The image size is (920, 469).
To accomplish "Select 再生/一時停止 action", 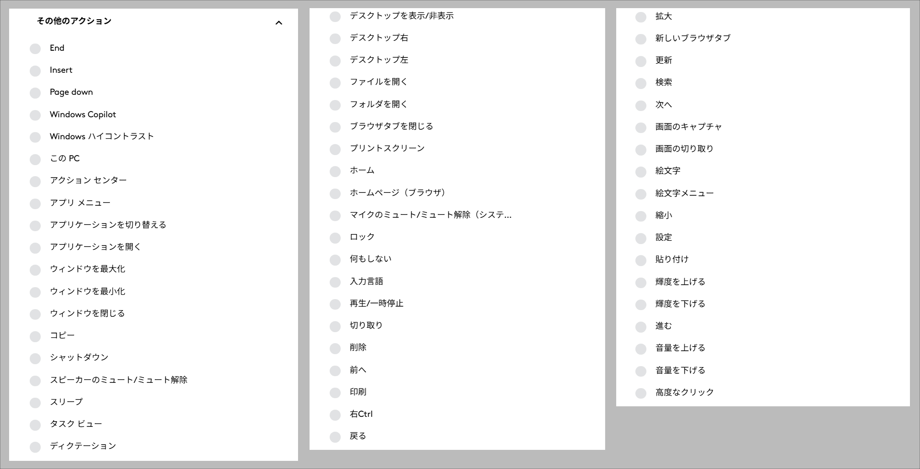I will click(335, 304).
